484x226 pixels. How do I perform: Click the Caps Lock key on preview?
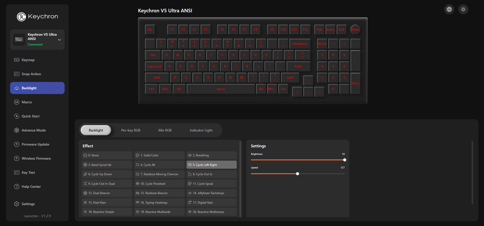154,66
